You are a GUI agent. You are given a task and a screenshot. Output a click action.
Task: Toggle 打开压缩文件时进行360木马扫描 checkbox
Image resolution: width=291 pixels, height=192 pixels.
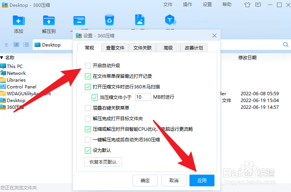click(x=88, y=87)
